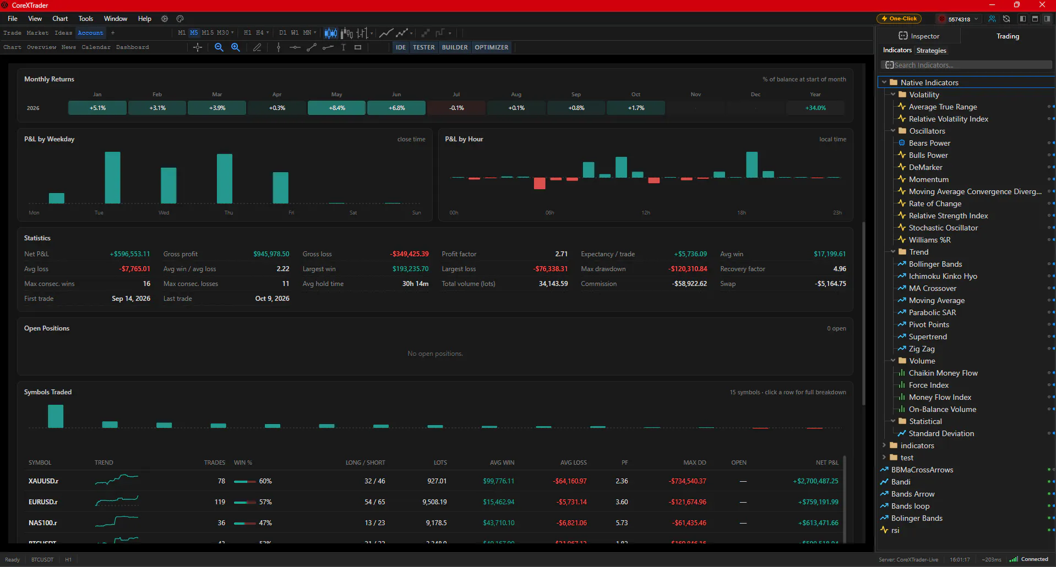Collapse the Trend folder
The image size is (1056, 567).
[x=893, y=252]
